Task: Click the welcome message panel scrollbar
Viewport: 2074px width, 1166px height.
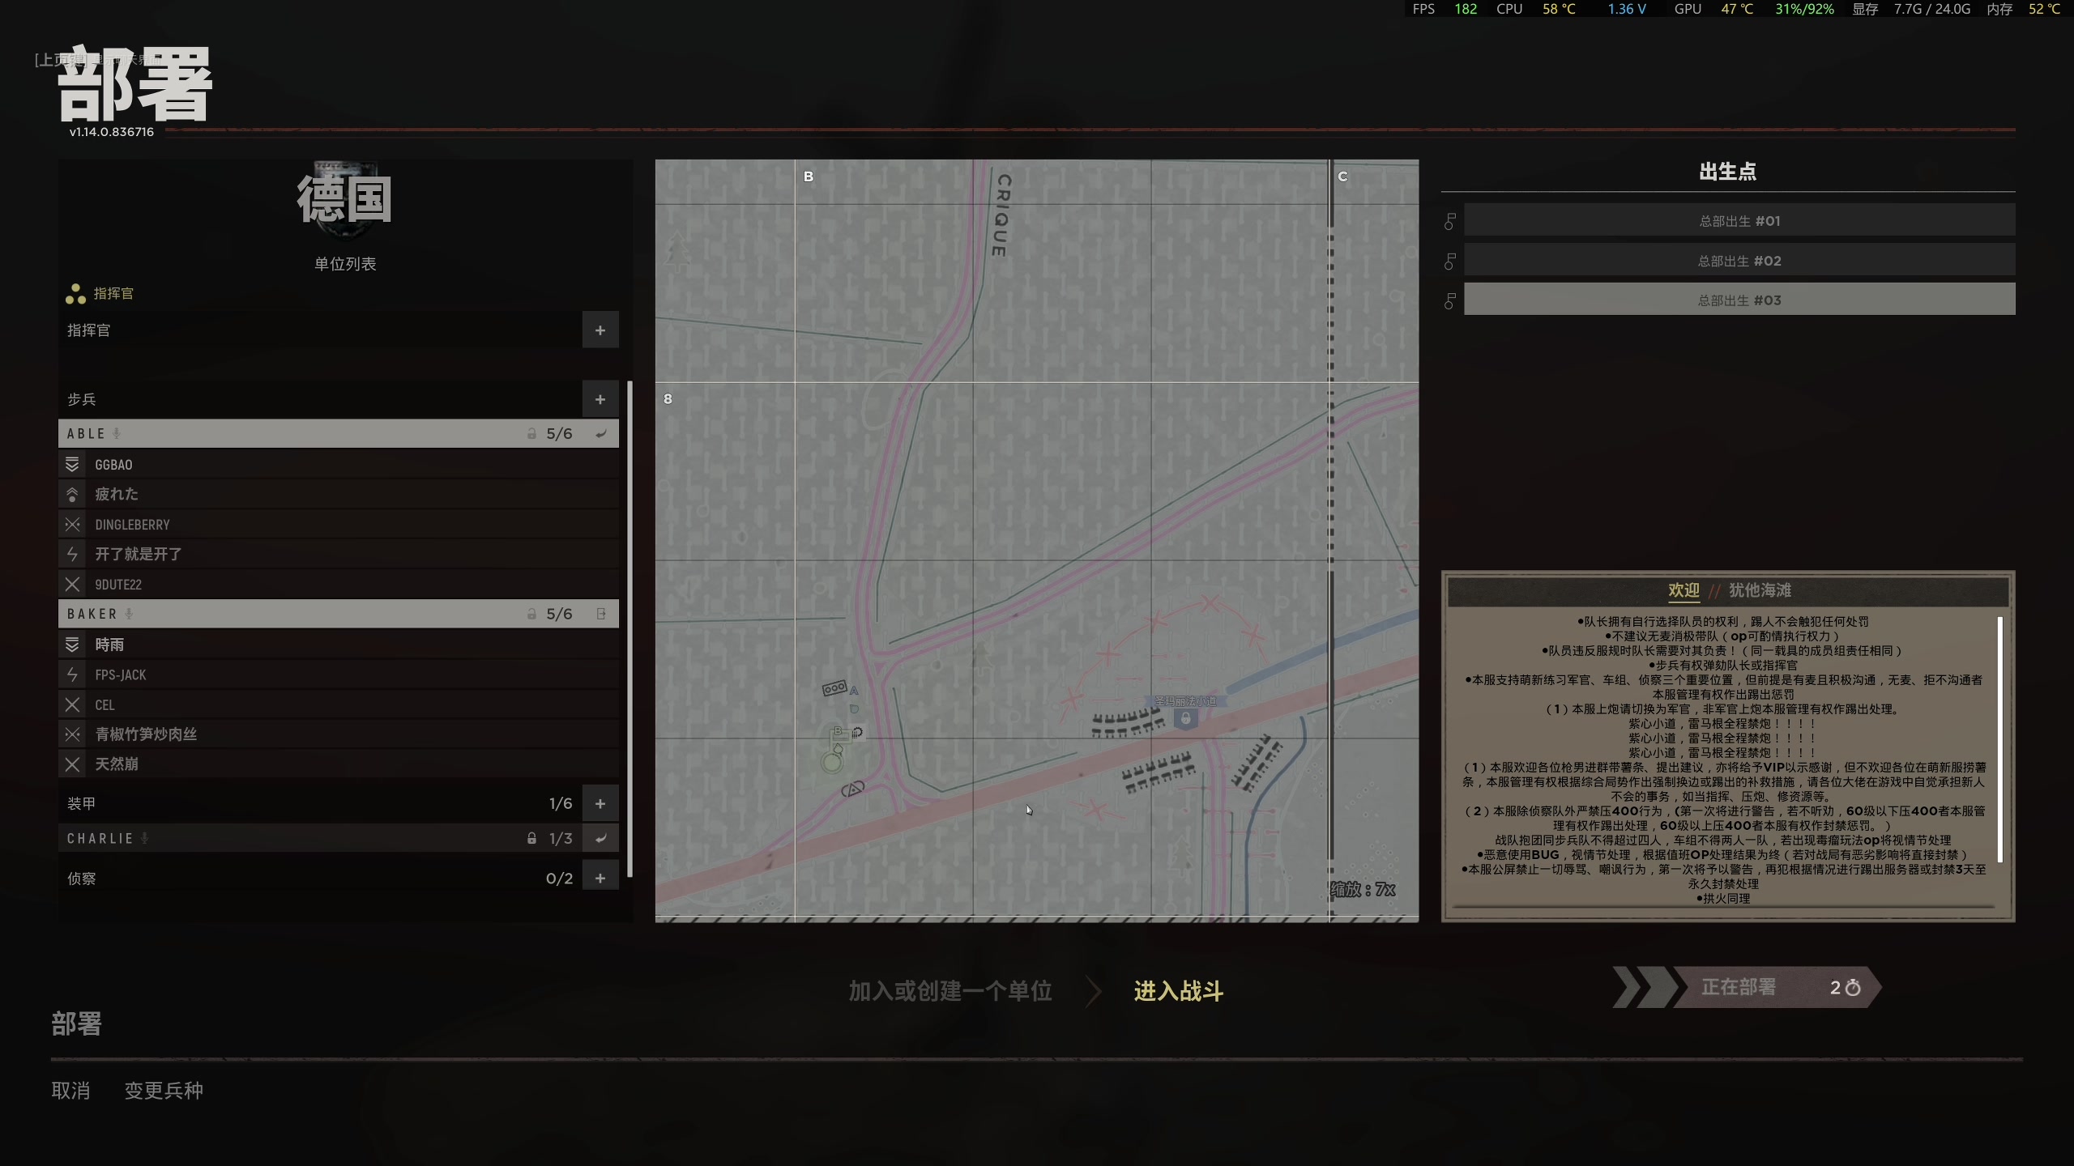Action: click(1999, 738)
